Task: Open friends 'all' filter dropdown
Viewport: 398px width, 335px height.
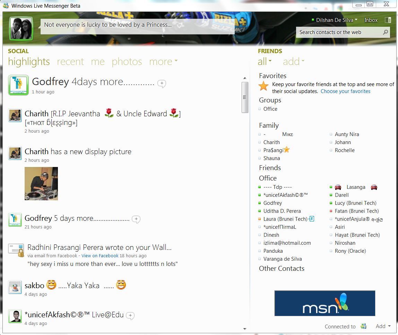Action: tap(265, 61)
